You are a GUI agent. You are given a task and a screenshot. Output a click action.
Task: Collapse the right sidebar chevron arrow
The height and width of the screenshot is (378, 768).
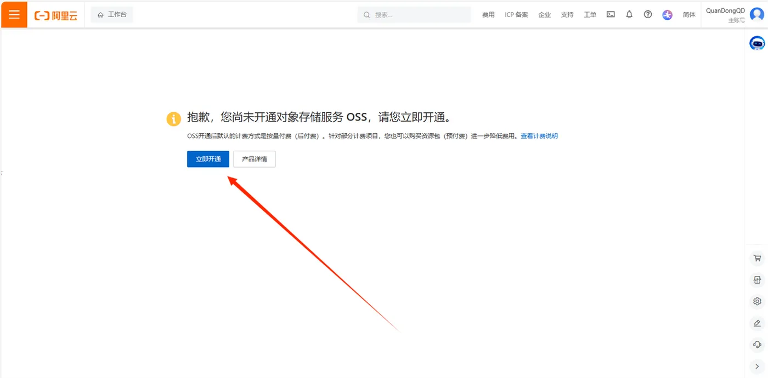[757, 366]
